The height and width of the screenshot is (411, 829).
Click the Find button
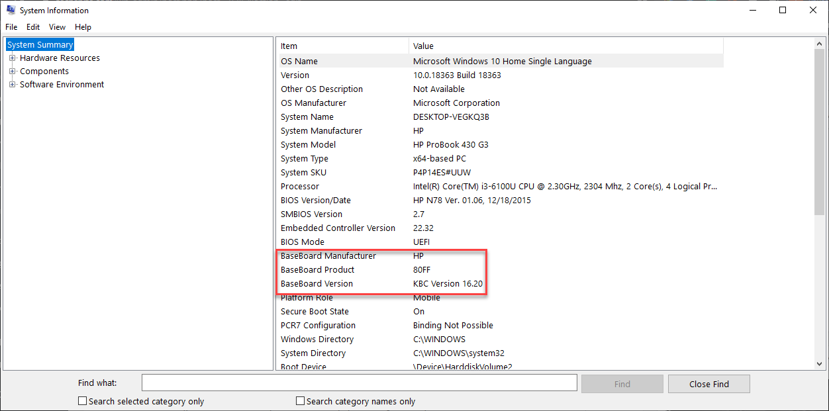pyautogui.click(x=622, y=384)
